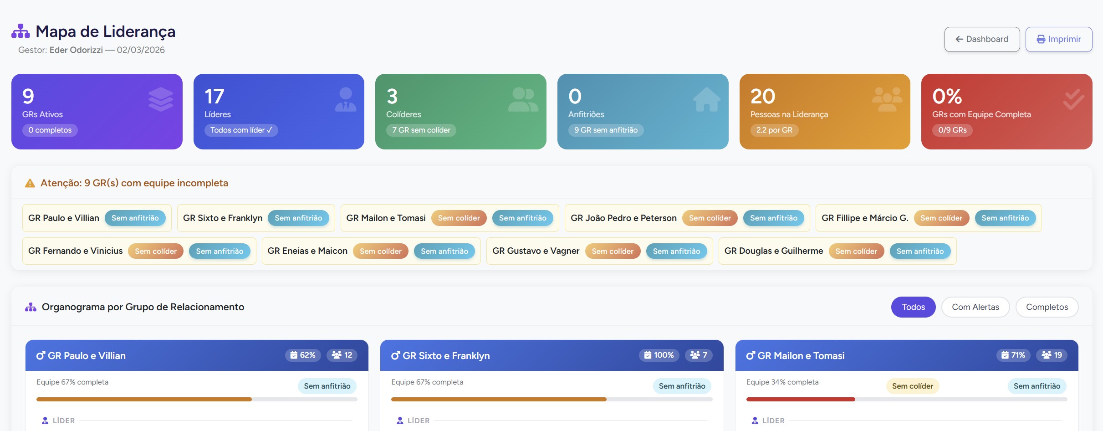This screenshot has height=431, width=1103.
Task: Click the leader person icon on Líderes card
Action: pos(345,99)
